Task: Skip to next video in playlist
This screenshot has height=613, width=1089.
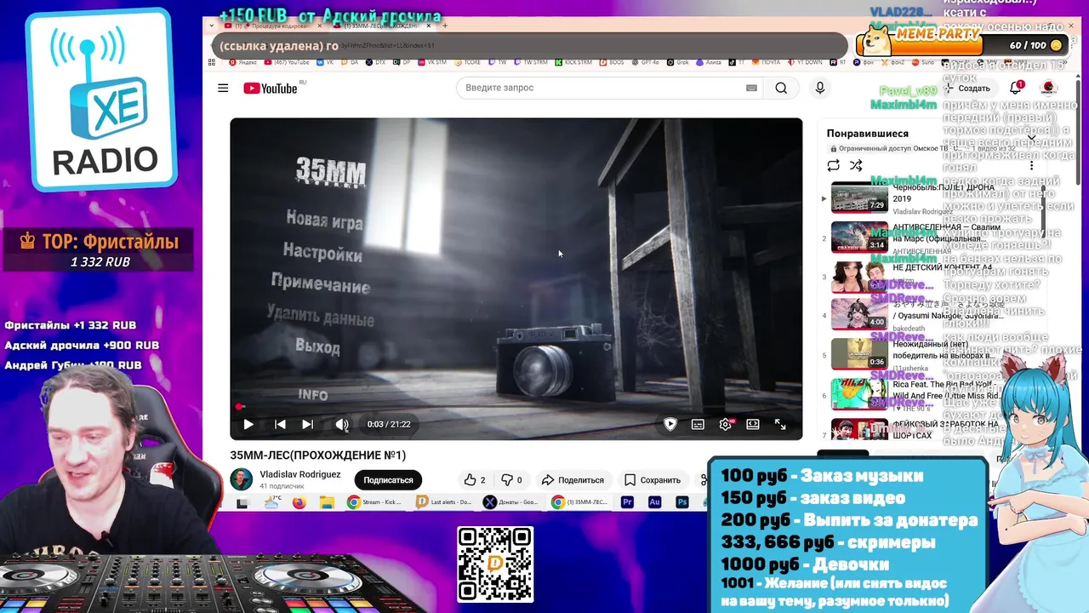Action: point(308,424)
